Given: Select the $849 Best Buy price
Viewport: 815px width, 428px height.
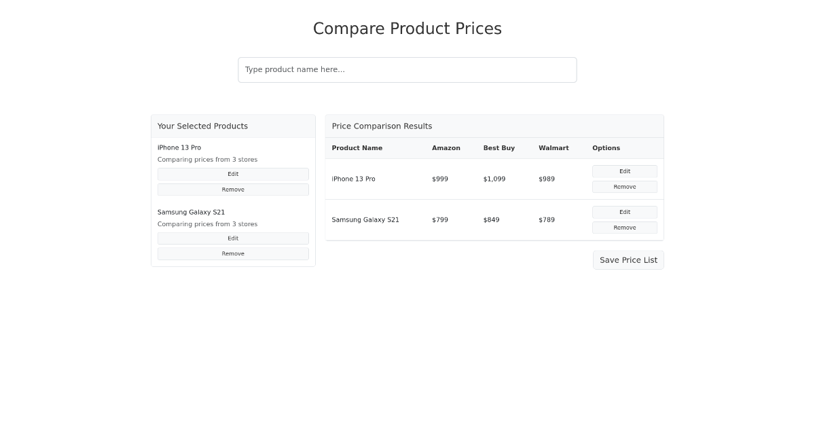Looking at the screenshot, I should tap(492, 220).
